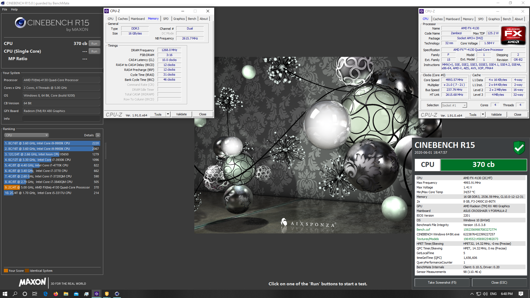
Task: Open volume speaker tray icon
Action: click(485, 294)
